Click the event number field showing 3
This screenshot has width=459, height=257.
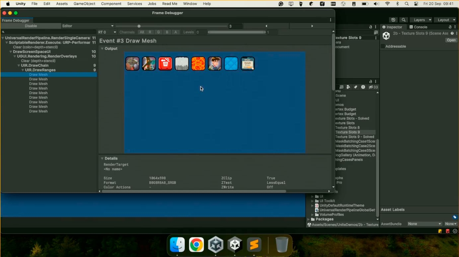coord(235,26)
